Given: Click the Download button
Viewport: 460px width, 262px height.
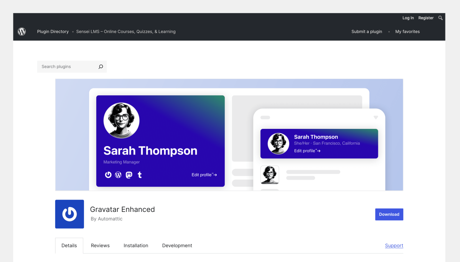Looking at the screenshot, I should click(389, 214).
